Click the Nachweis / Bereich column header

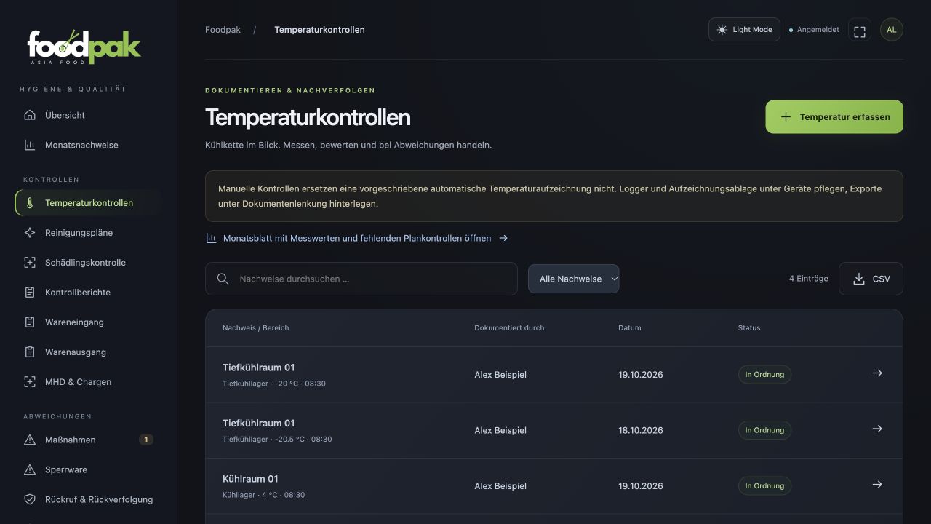[x=256, y=327]
